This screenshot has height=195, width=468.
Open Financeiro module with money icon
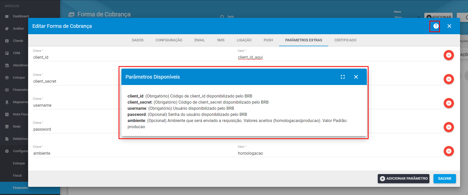click(20, 90)
